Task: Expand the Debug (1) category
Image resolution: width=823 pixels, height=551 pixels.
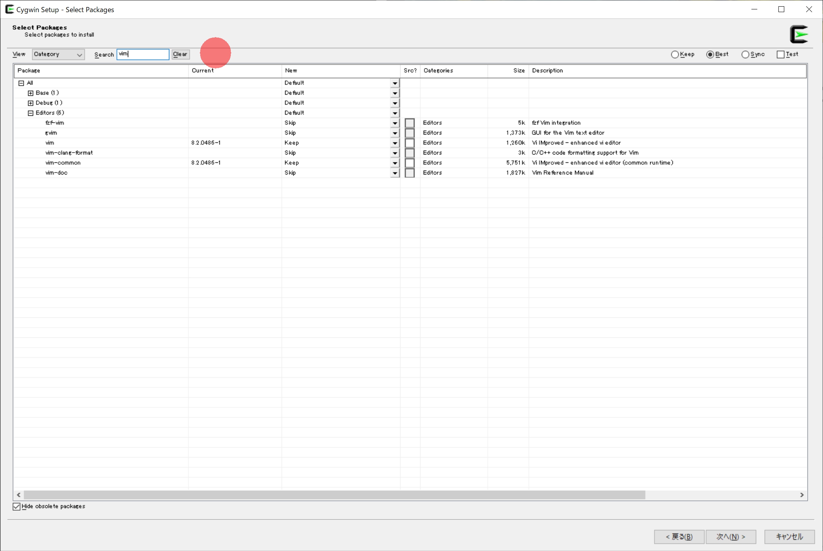Action: pos(31,103)
